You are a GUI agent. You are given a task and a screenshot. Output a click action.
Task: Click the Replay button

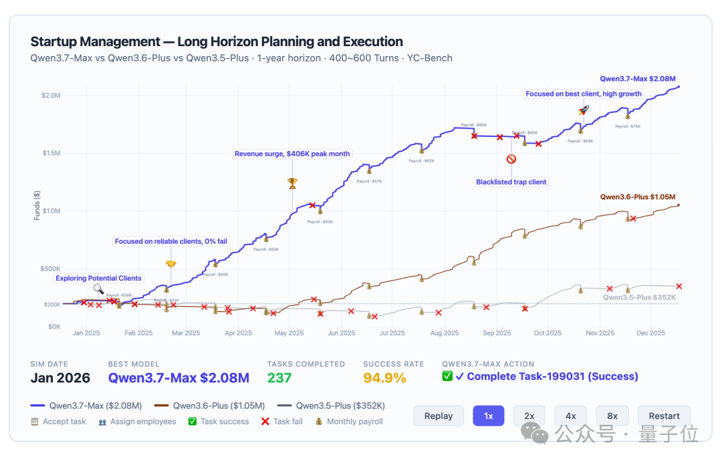tap(439, 416)
